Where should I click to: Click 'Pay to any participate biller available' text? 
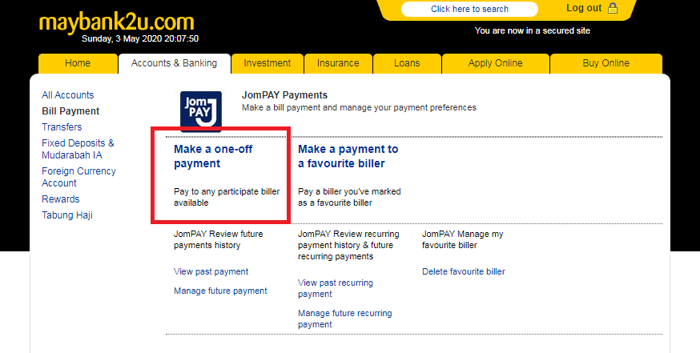pyautogui.click(x=227, y=197)
